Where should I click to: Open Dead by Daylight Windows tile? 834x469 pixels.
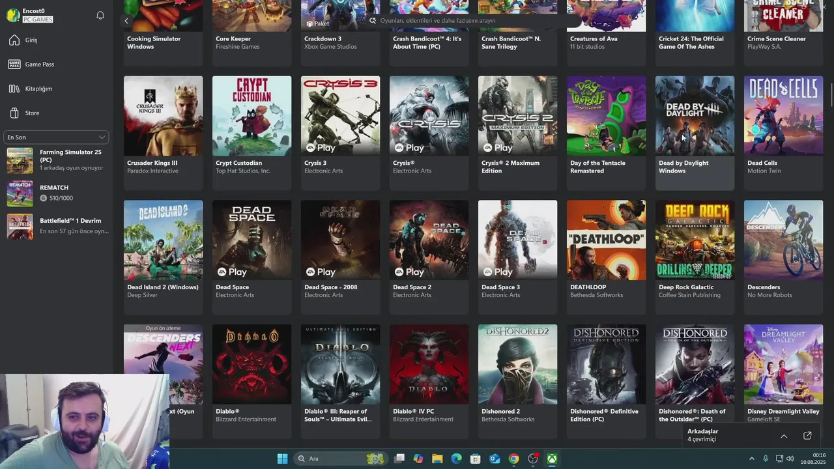(695, 133)
